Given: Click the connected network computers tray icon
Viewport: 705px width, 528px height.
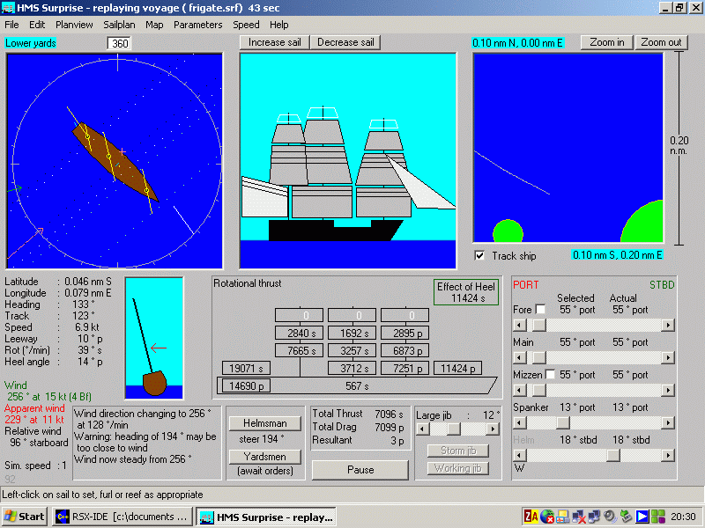Looking at the screenshot, I should [594, 517].
